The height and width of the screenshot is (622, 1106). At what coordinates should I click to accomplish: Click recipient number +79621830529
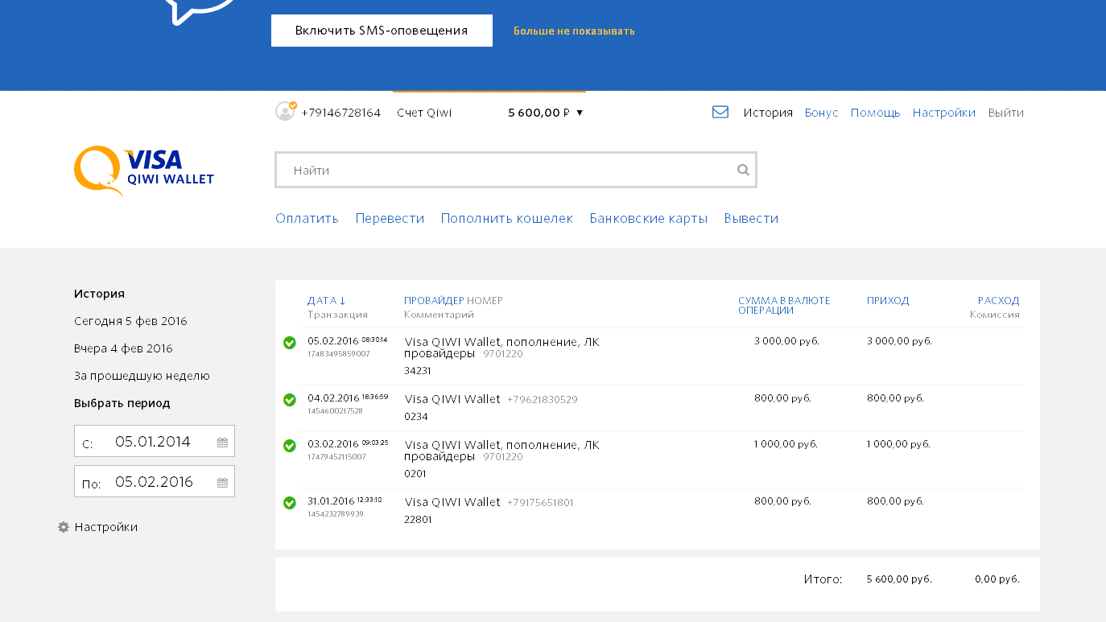point(543,400)
